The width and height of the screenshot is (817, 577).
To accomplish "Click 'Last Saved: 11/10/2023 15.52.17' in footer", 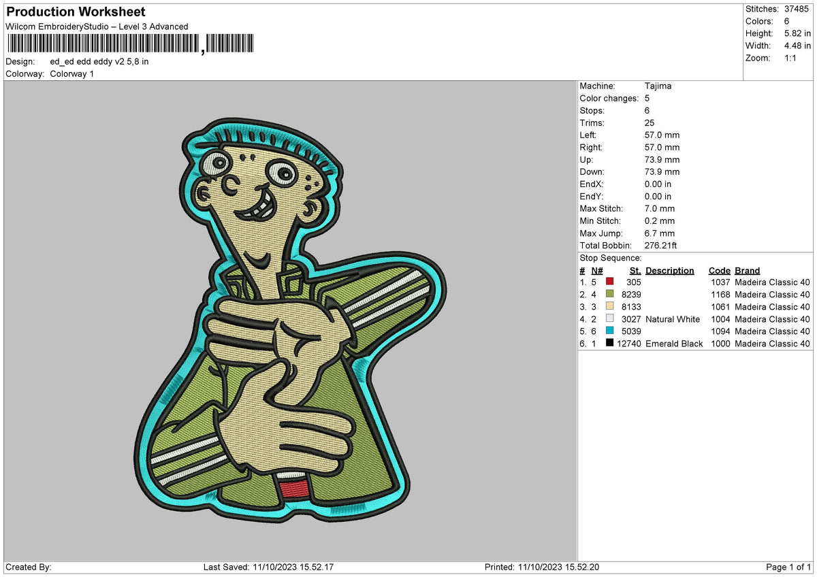I will point(268,567).
